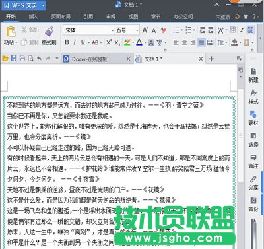Click the Format Painter brush icon
The image size is (264, 249).
[x=49, y=32]
